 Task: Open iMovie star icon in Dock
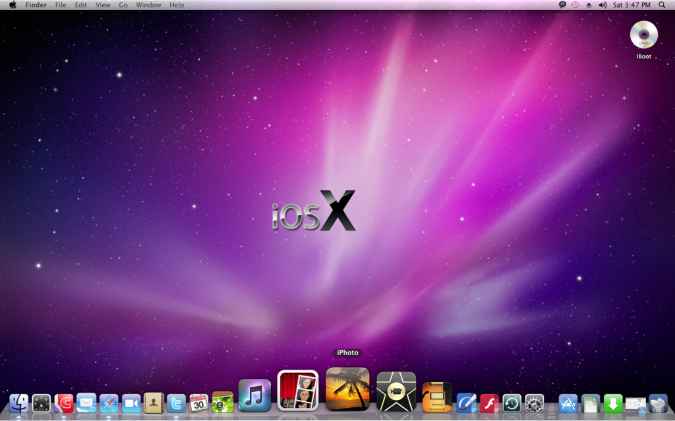tap(396, 392)
